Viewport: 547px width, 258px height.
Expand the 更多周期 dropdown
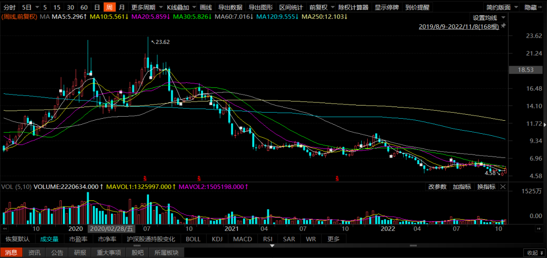144,8
